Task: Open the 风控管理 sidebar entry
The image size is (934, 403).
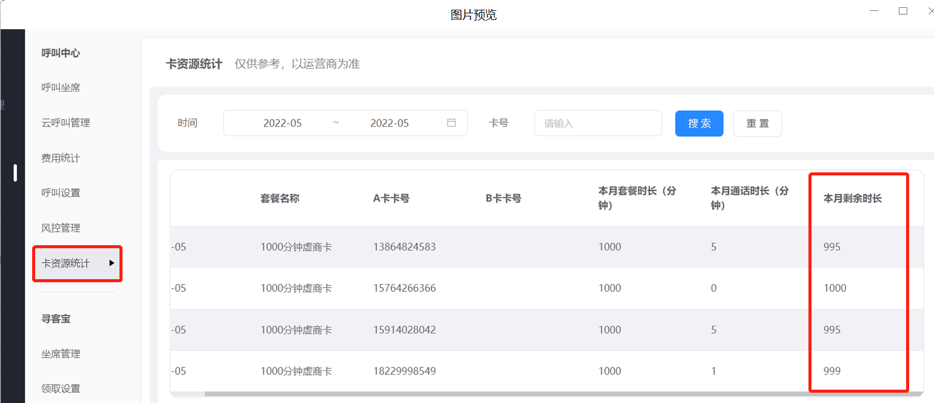Action: (x=61, y=228)
